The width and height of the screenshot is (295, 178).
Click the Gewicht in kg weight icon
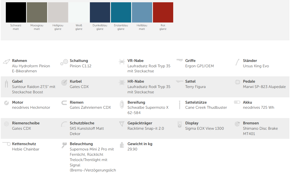coord(122,145)
